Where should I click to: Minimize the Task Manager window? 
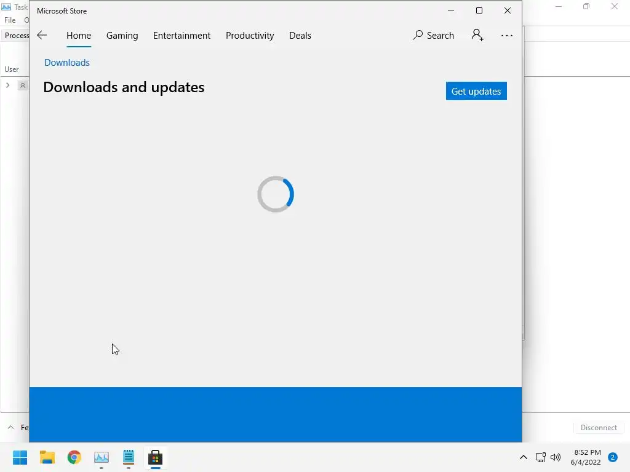(559, 6)
